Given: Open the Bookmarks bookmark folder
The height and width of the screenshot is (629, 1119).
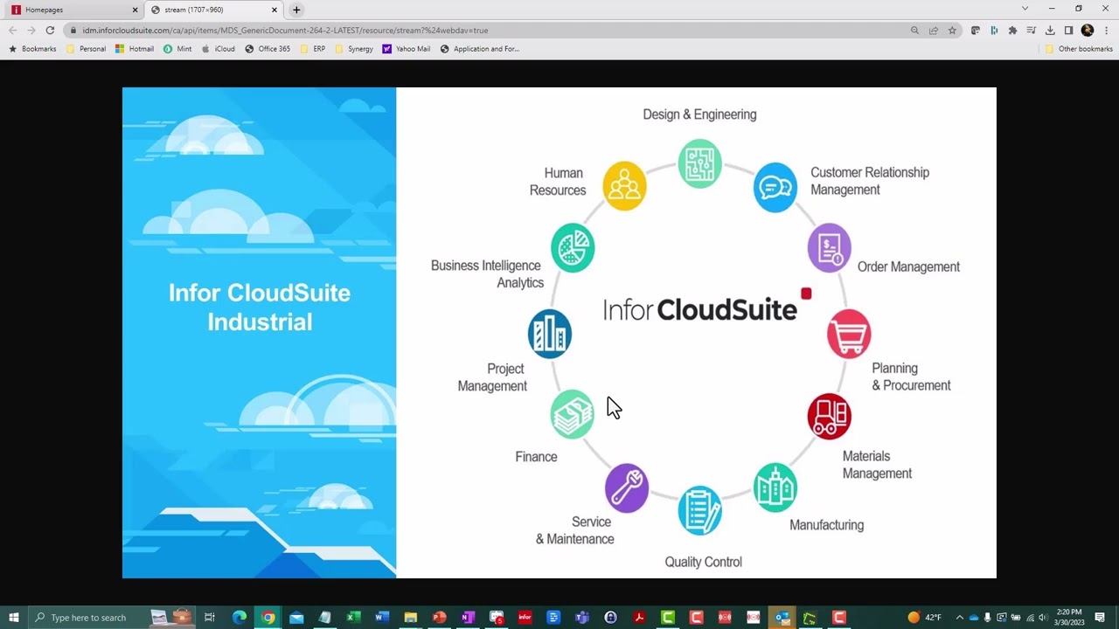Looking at the screenshot, I should point(32,49).
